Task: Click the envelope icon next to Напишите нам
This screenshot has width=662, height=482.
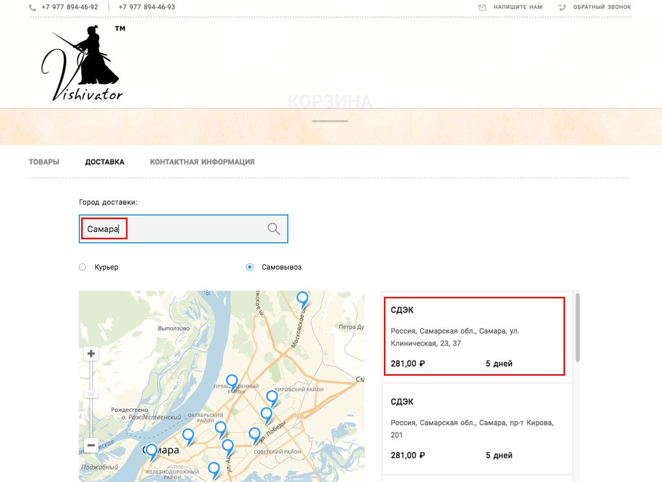Action: pyautogui.click(x=482, y=7)
